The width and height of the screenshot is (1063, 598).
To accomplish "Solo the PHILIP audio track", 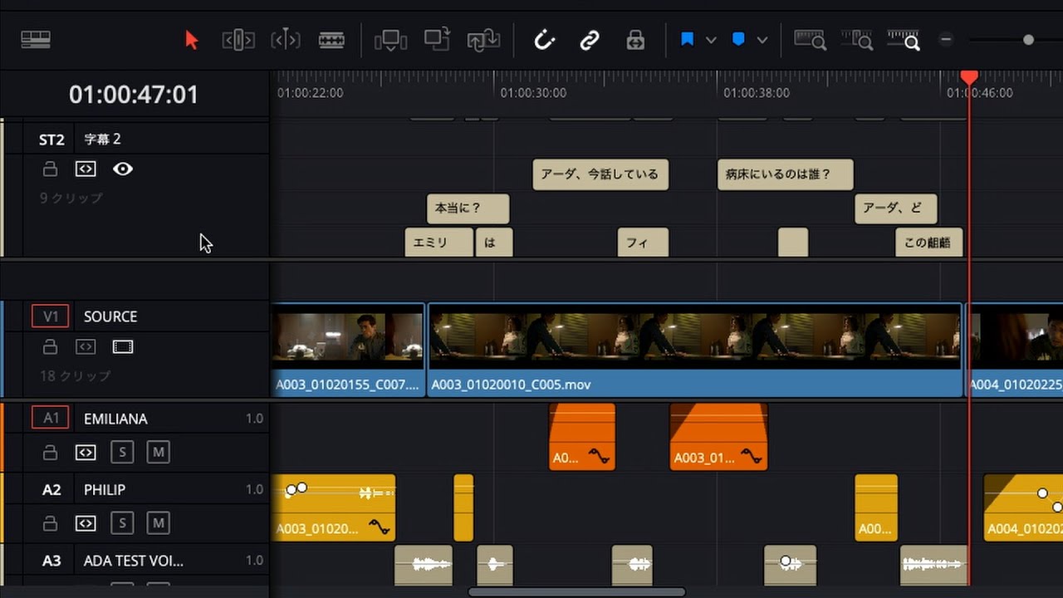I will pos(122,523).
